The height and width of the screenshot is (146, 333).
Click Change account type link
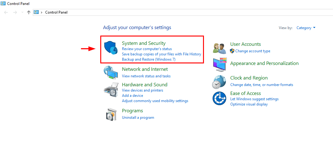coord(253,51)
